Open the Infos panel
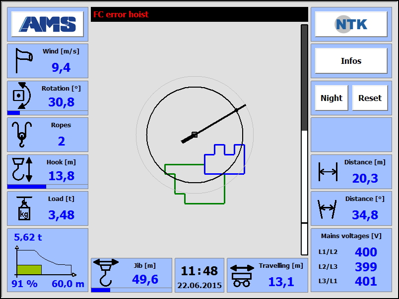This screenshot has width=399, height=299. 351,61
